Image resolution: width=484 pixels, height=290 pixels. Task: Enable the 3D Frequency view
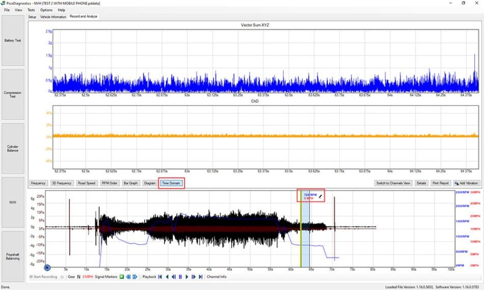62,183
